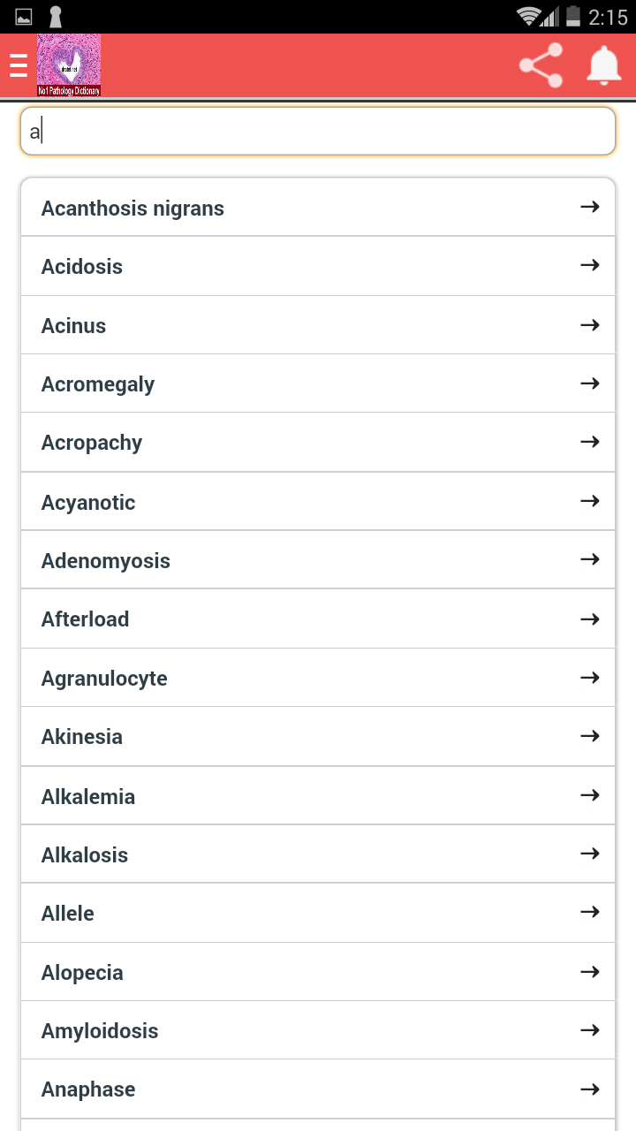This screenshot has height=1131, width=636.
Task: Open the Acidosis dictionary entry
Action: coord(265,266)
